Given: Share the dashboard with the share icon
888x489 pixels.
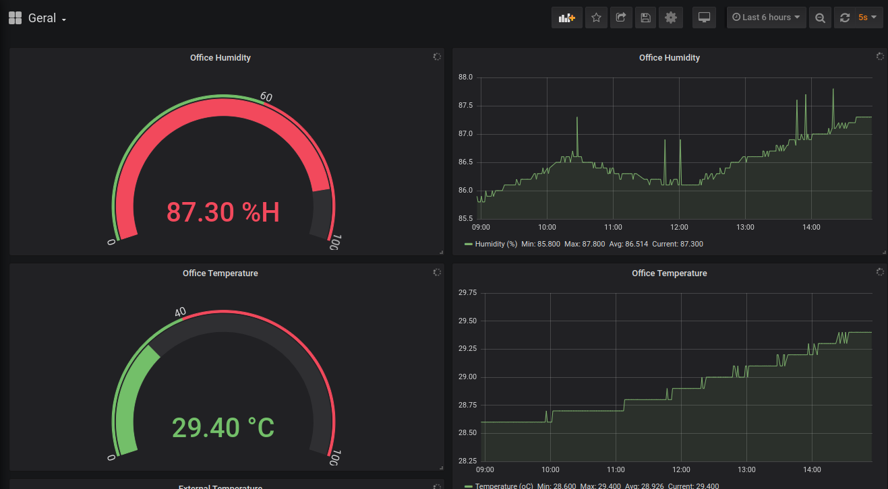Looking at the screenshot, I should click(621, 18).
